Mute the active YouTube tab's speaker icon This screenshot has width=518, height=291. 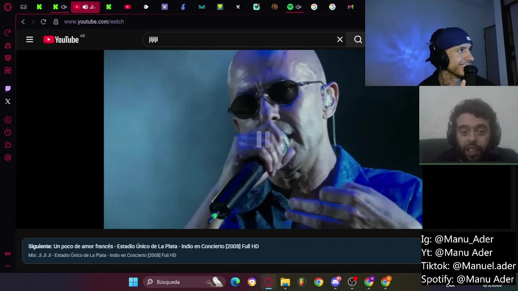[x=85, y=7]
